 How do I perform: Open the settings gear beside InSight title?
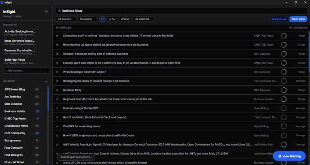point(46,12)
